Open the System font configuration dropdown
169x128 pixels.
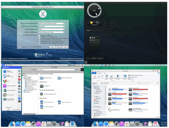[x=51, y=26]
